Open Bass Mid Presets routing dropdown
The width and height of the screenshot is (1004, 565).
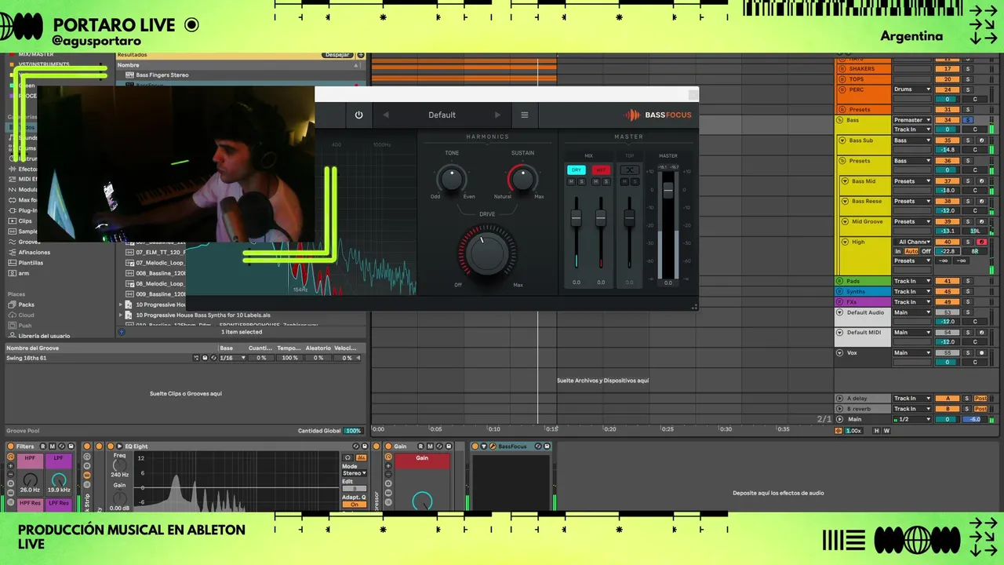pyautogui.click(x=912, y=181)
